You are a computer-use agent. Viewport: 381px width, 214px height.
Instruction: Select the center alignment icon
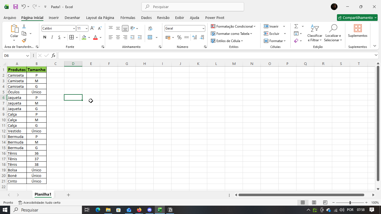pyautogui.click(x=118, y=37)
